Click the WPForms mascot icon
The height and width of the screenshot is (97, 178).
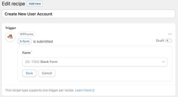[x=10, y=37]
